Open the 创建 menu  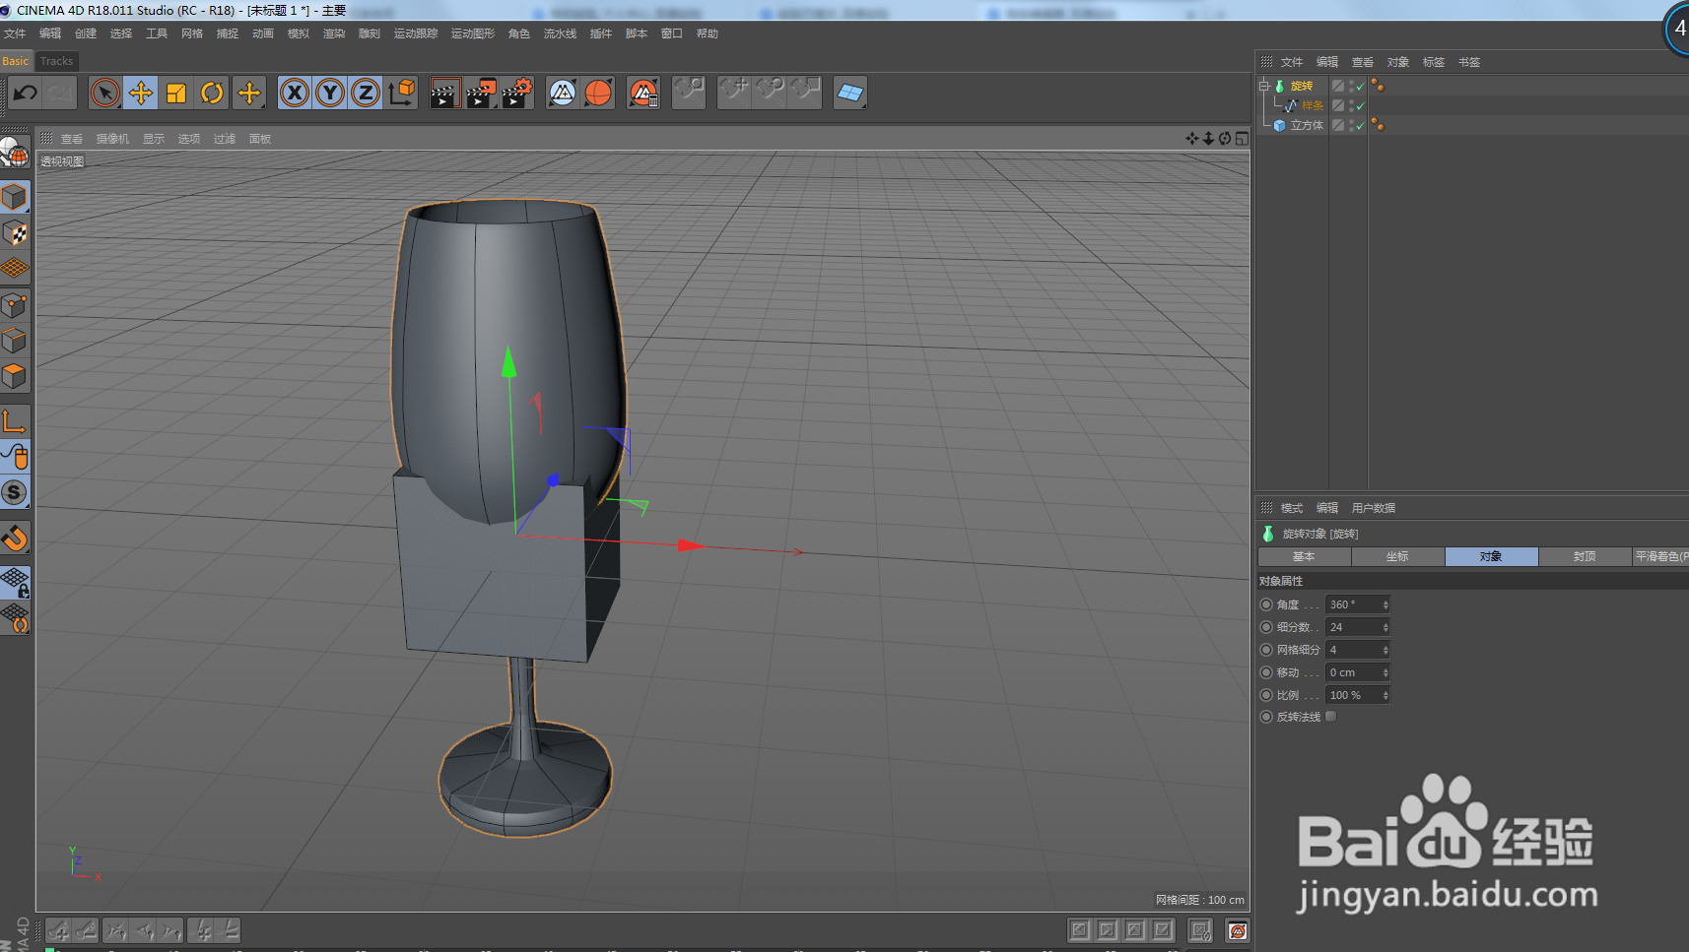[86, 33]
